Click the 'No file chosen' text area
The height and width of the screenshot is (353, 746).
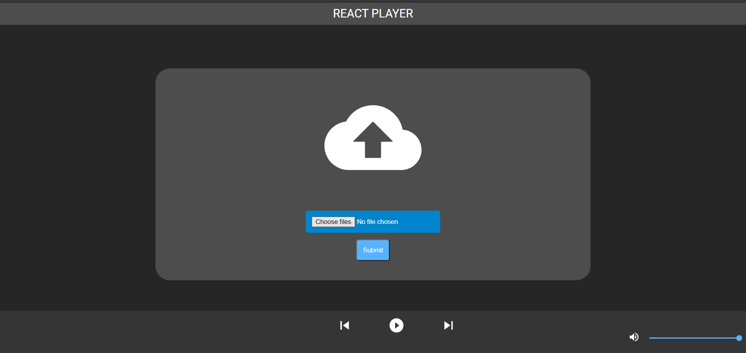point(377,222)
